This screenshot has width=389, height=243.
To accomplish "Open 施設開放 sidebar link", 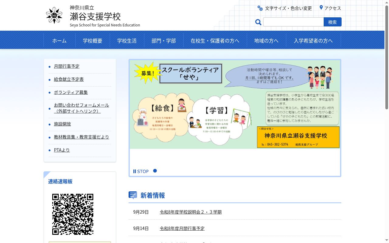I will [63, 124].
